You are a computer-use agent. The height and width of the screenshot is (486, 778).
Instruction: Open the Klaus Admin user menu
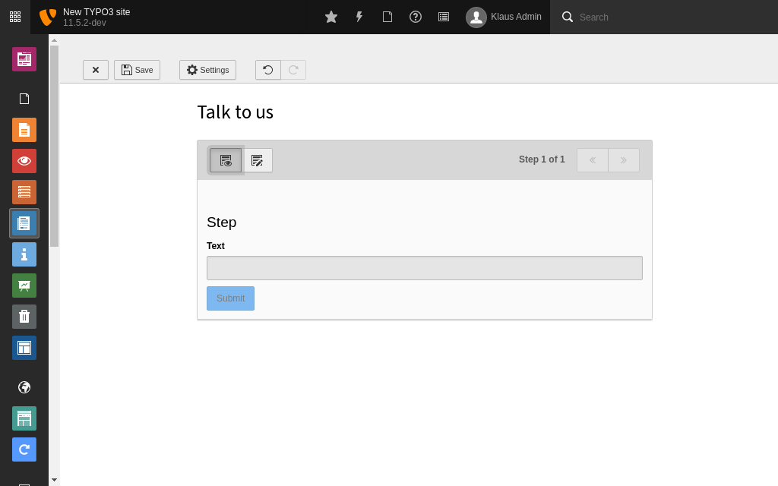[504, 17]
